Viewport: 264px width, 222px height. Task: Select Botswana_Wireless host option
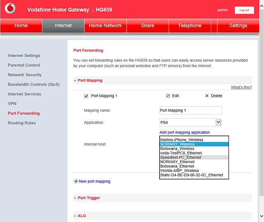(194, 149)
